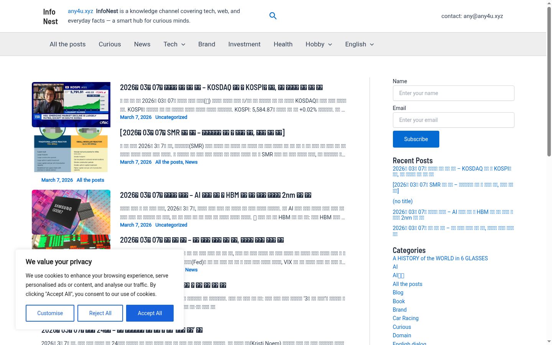The width and height of the screenshot is (552, 345).
Task: Open the AI category in the sidebar
Action: point(395,267)
